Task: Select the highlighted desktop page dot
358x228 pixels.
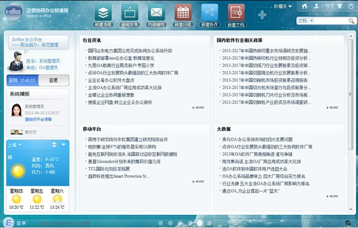Action: 200,223
